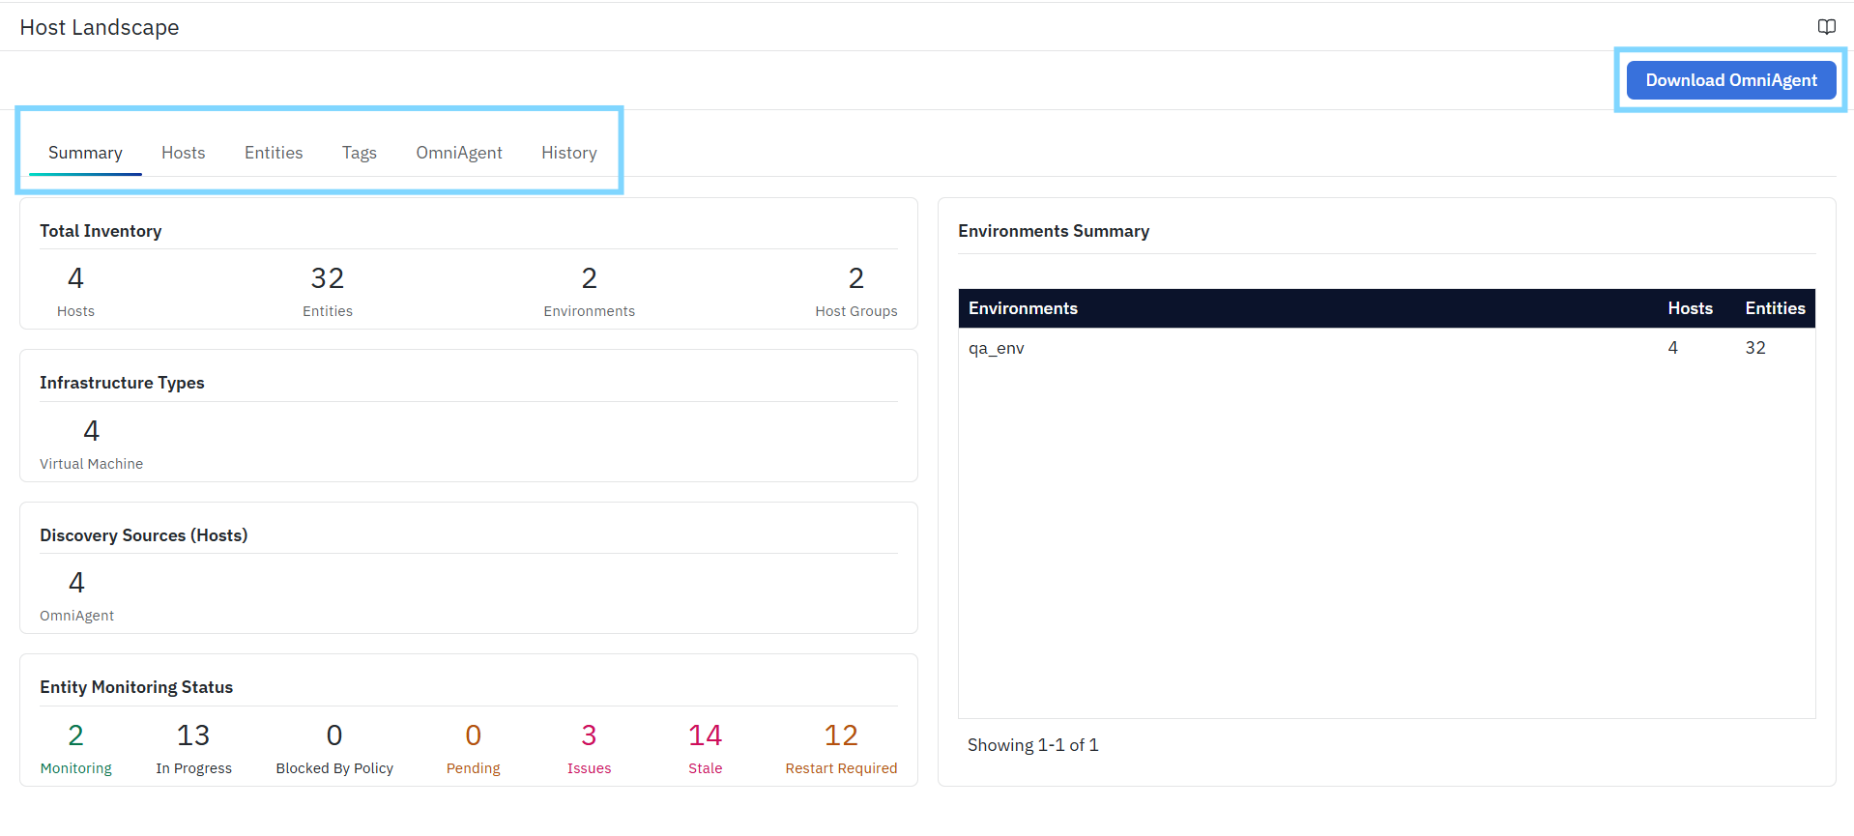Open the OmniAgent tab
This screenshot has width=1854, height=836.
tap(459, 153)
